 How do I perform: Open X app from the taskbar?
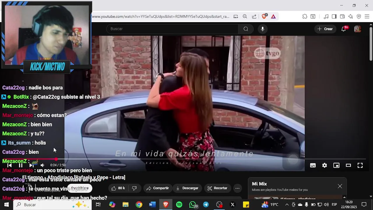tap(233, 205)
